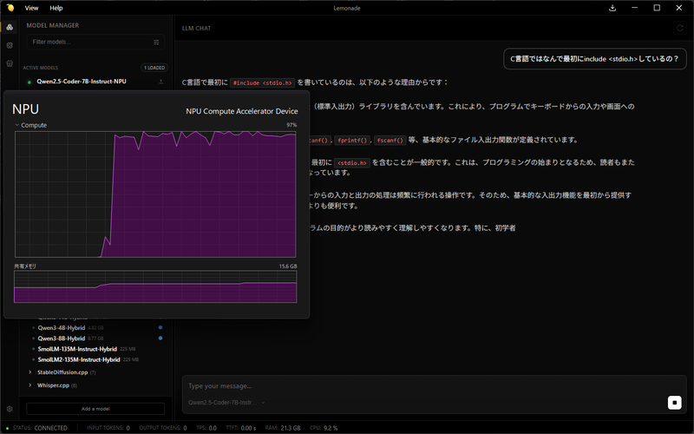Click RAM 21.3 GB in status bar
This screenshot has width=694, height=434.
(283, 428)
